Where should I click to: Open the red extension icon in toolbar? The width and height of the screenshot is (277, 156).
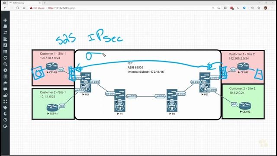232,8
